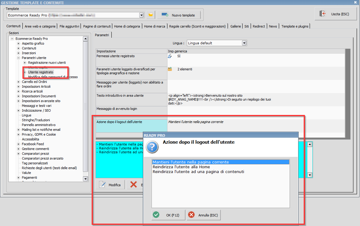Select Ricerca articoli tree item
Screen dimensions: 360x226
[32, 91]
